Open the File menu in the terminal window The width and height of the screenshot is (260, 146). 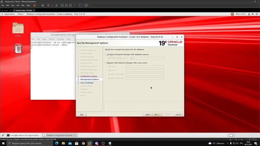click(x=33, y=39)
